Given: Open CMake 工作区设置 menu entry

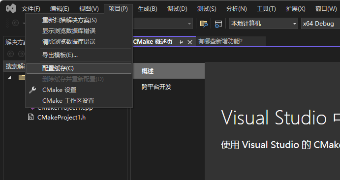Looking at the screenshot, I should pos(79,101).
